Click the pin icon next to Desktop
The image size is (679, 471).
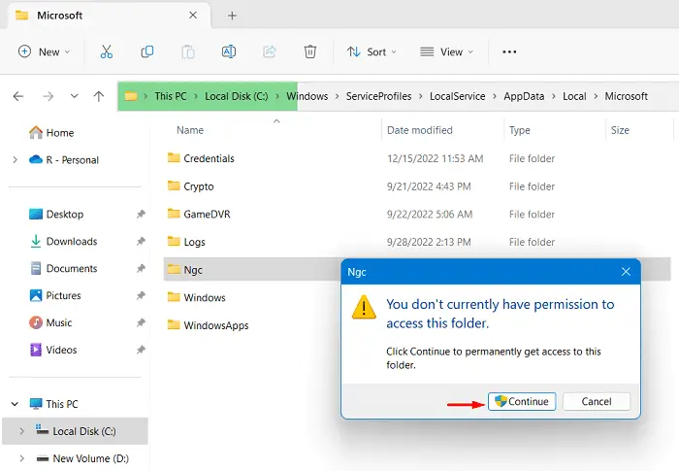pyautogui.click(x=141, y=214)
